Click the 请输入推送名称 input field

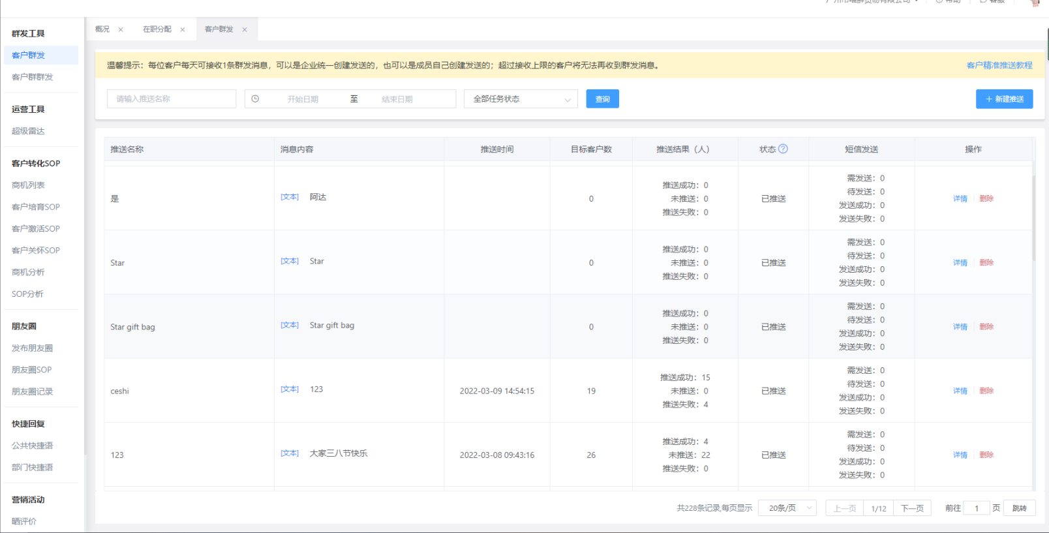coord(172,99)
